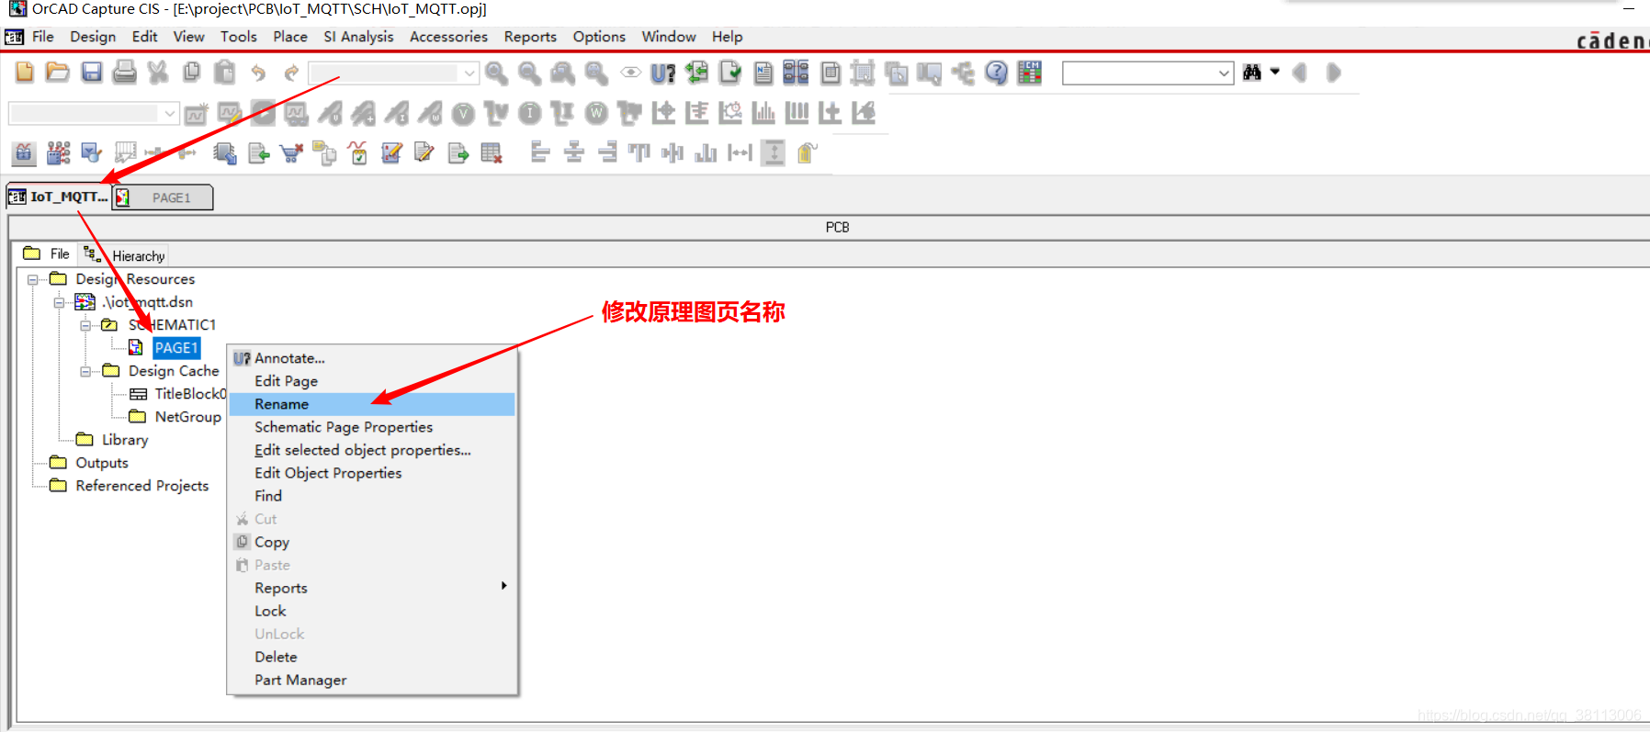
Task: Click the CM constraint manager icon
Action: coord(1030,73)
